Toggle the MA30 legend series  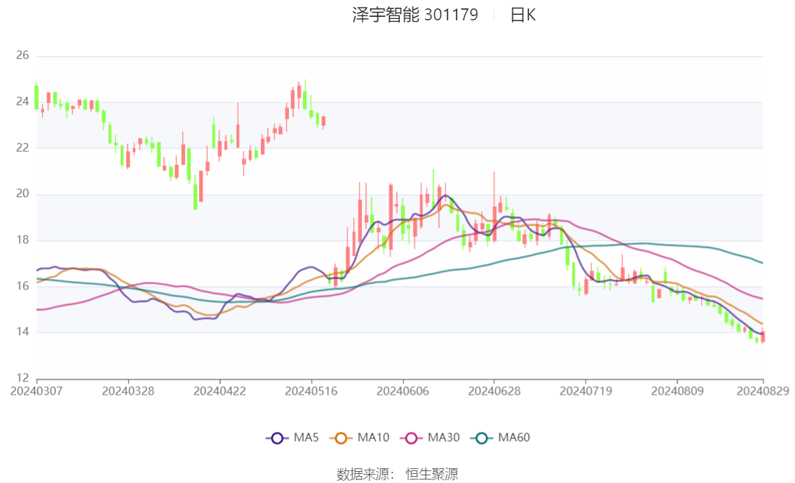tap(430, 438)
